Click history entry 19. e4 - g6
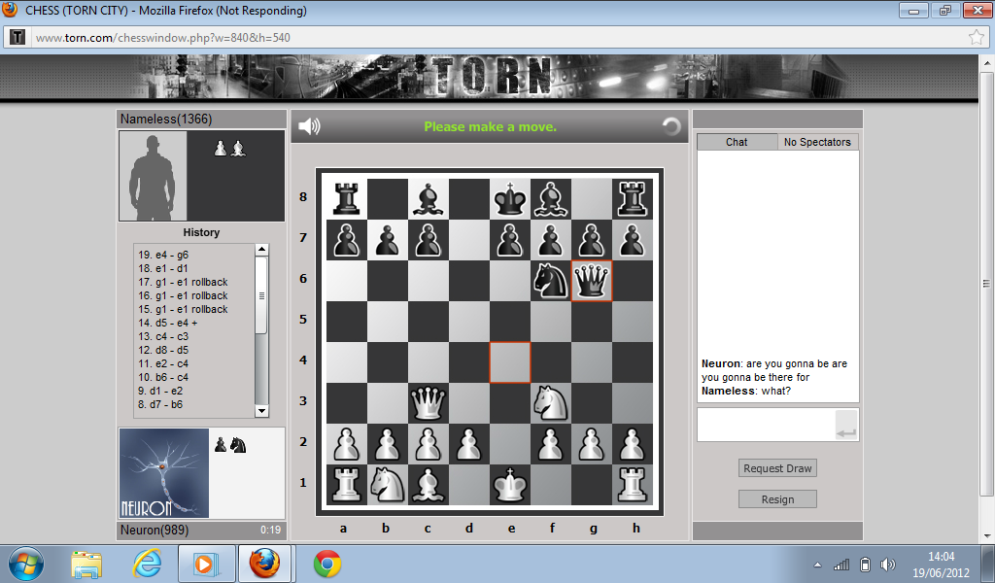This screenshot has height=583, width=995. 163,255
